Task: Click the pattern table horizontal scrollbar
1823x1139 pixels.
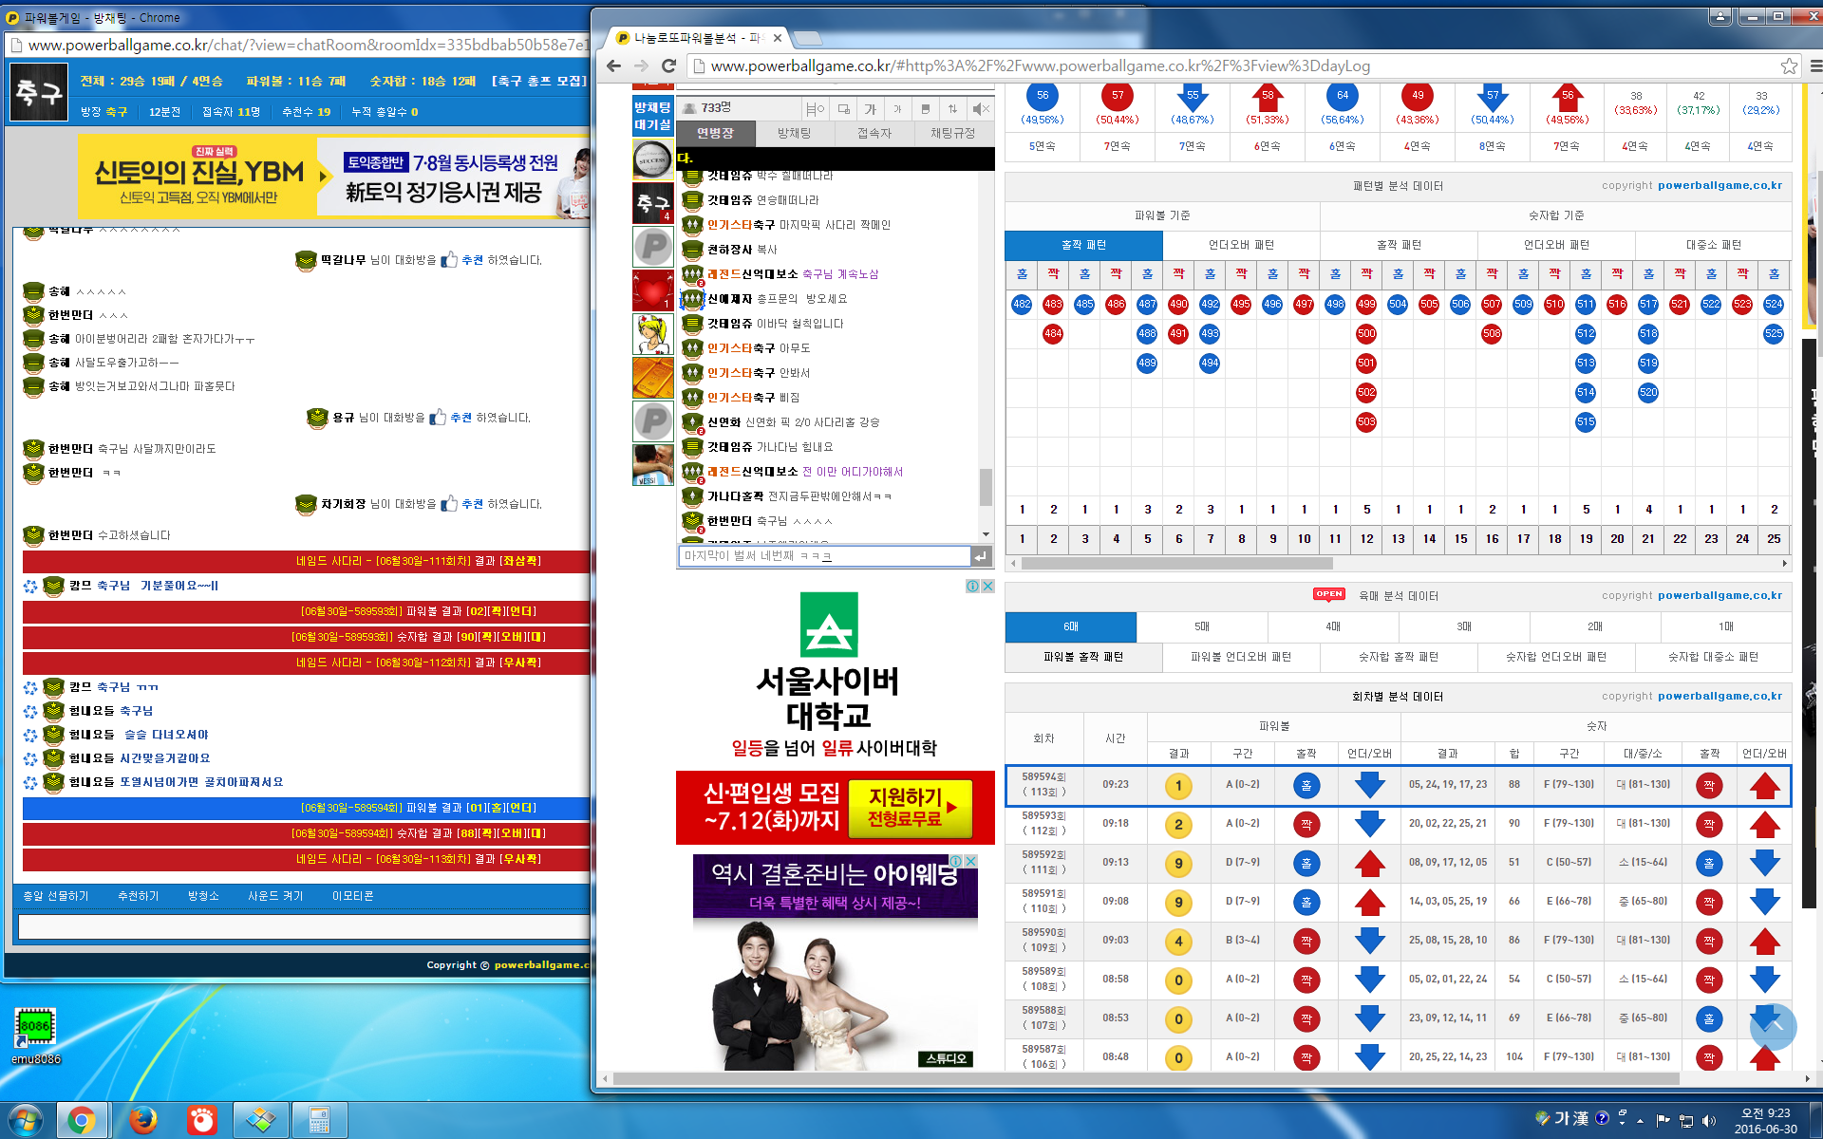Action: coord(1177,564)
